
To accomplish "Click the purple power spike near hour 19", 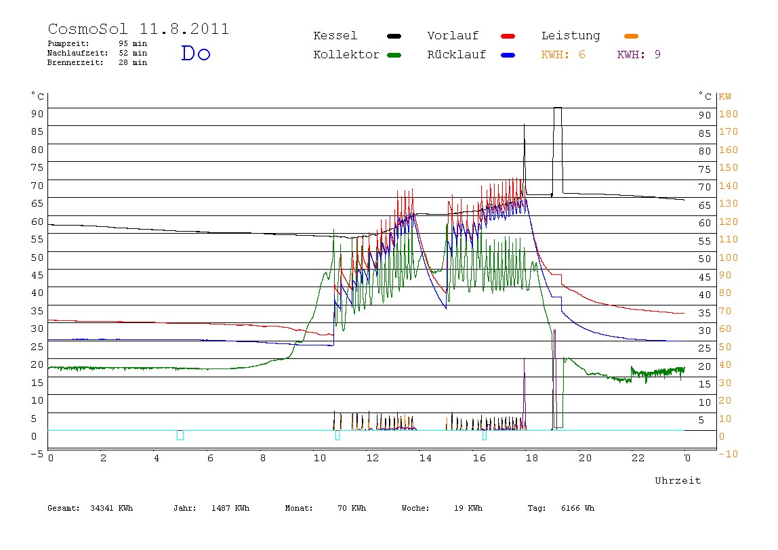I will pyautogui.click(x=555, y=379).
